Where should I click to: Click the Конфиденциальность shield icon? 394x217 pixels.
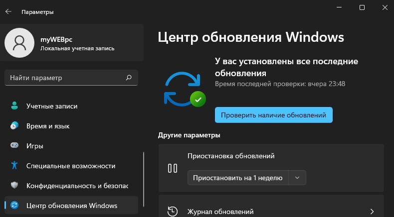pos(14,185)
